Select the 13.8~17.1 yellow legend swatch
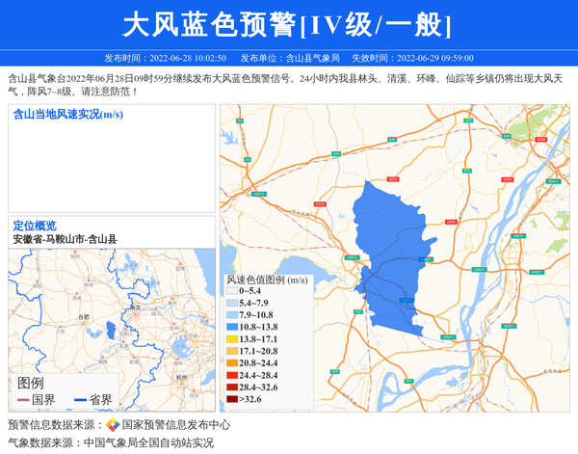This screenshot has height=454, width=578. click(231, 339)
